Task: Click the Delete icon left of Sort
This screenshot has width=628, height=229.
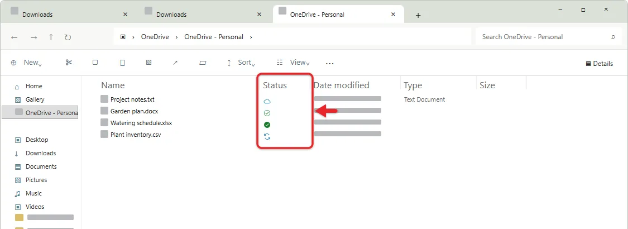Action: (x=203, y=63)
